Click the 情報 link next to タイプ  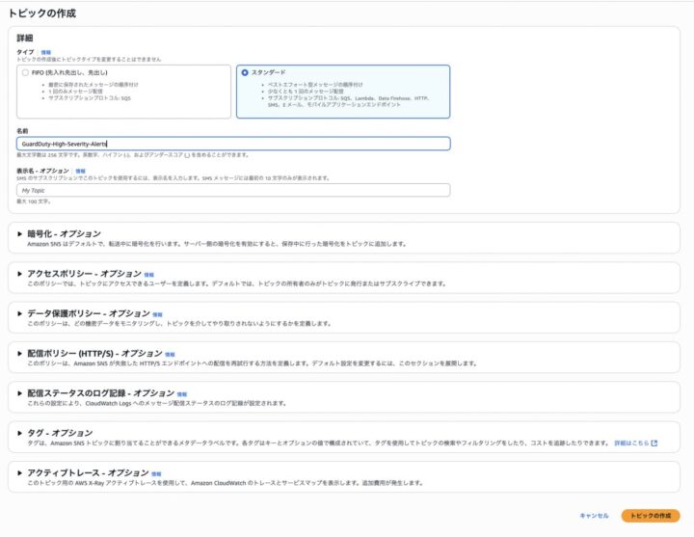pos(46,51)
